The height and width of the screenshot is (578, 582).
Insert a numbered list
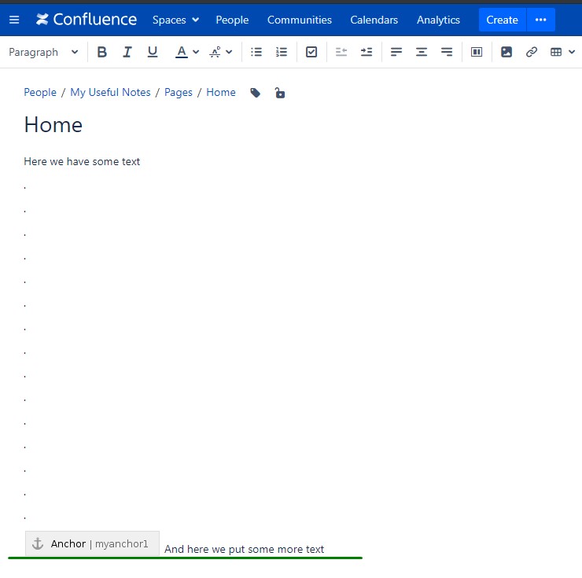pos(282,52)
